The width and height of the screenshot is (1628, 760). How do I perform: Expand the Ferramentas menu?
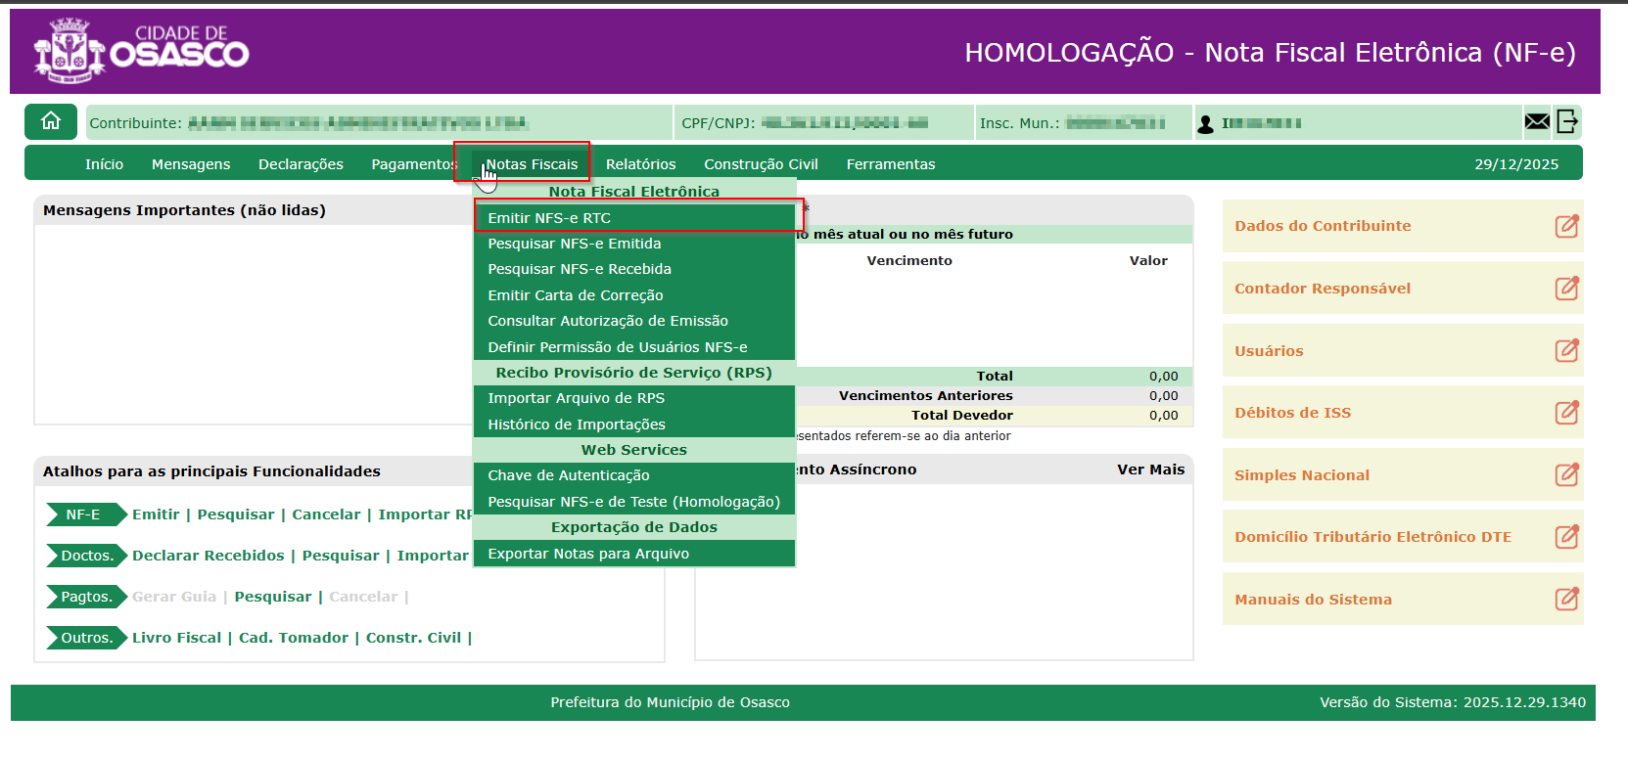tap(890, 164)
